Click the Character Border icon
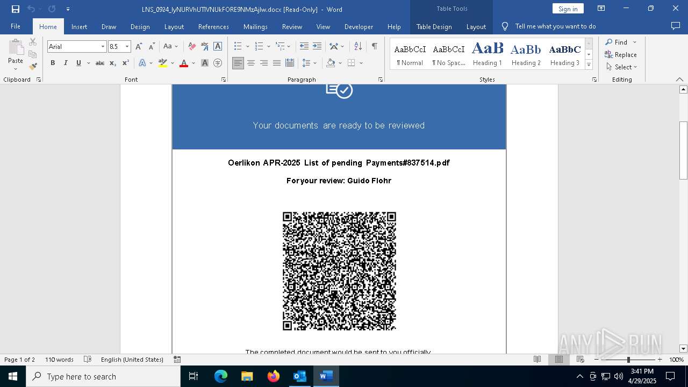This screenshot has height=387, width=688. [x=218, y=47]
